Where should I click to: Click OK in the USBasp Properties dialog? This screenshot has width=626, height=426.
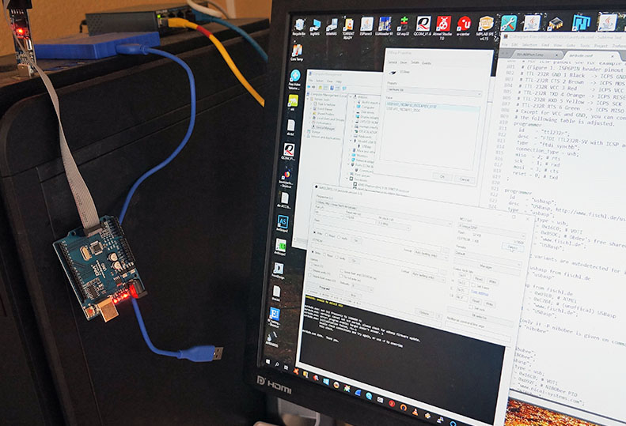click(x=442, y=177)
